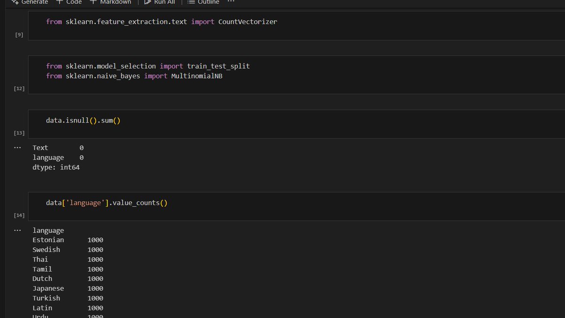Click execution count label [9]

pos(19,35)
